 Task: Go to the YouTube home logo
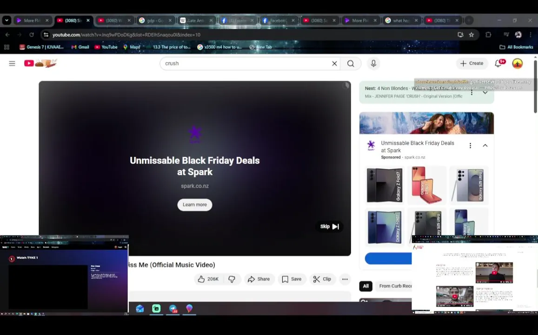[40, 63]
